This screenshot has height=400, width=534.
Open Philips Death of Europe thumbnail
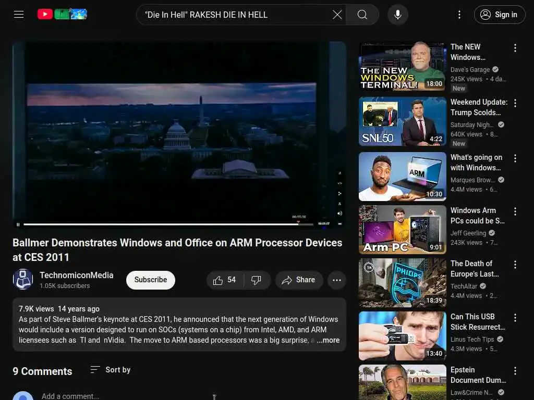(x=403, y=283)
